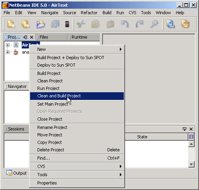Select the Navigator tab
The image size is (199, 190).
click(17, 86)
